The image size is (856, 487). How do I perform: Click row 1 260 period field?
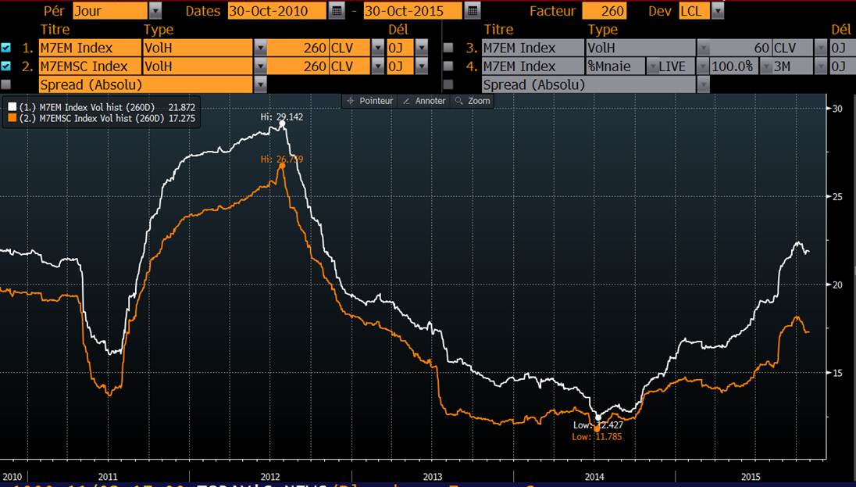(298, 48)
